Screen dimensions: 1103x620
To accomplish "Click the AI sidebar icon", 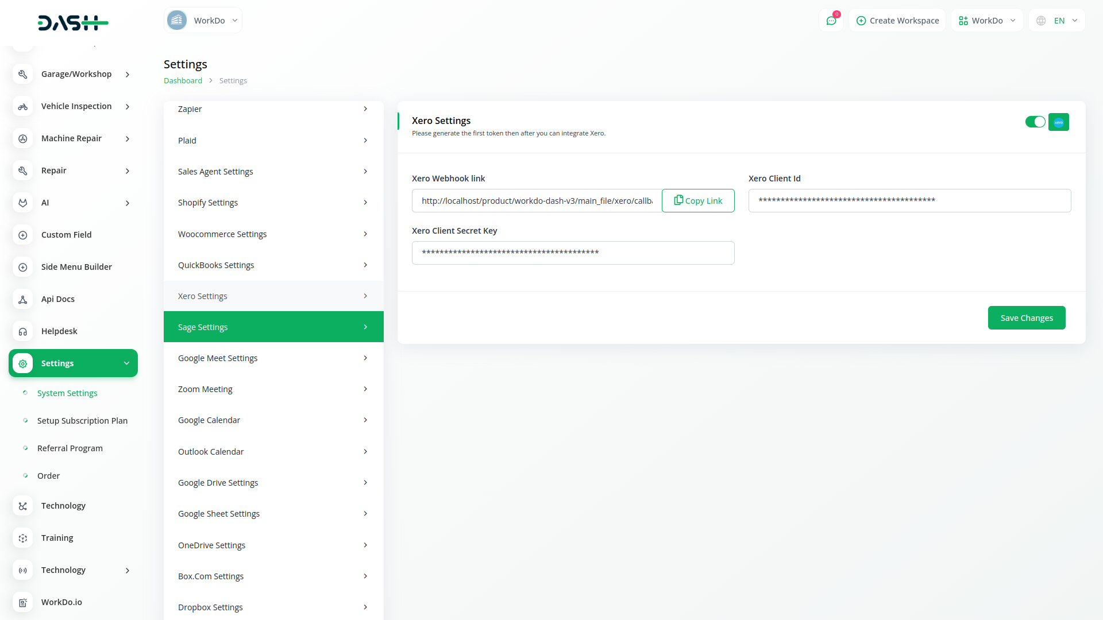I will (23, 203).
